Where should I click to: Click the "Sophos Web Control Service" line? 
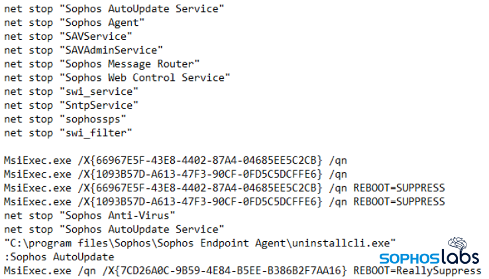click(x=117, y=78)
